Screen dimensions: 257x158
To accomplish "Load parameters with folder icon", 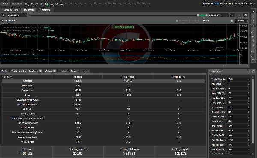I will (x=249, y=72).
